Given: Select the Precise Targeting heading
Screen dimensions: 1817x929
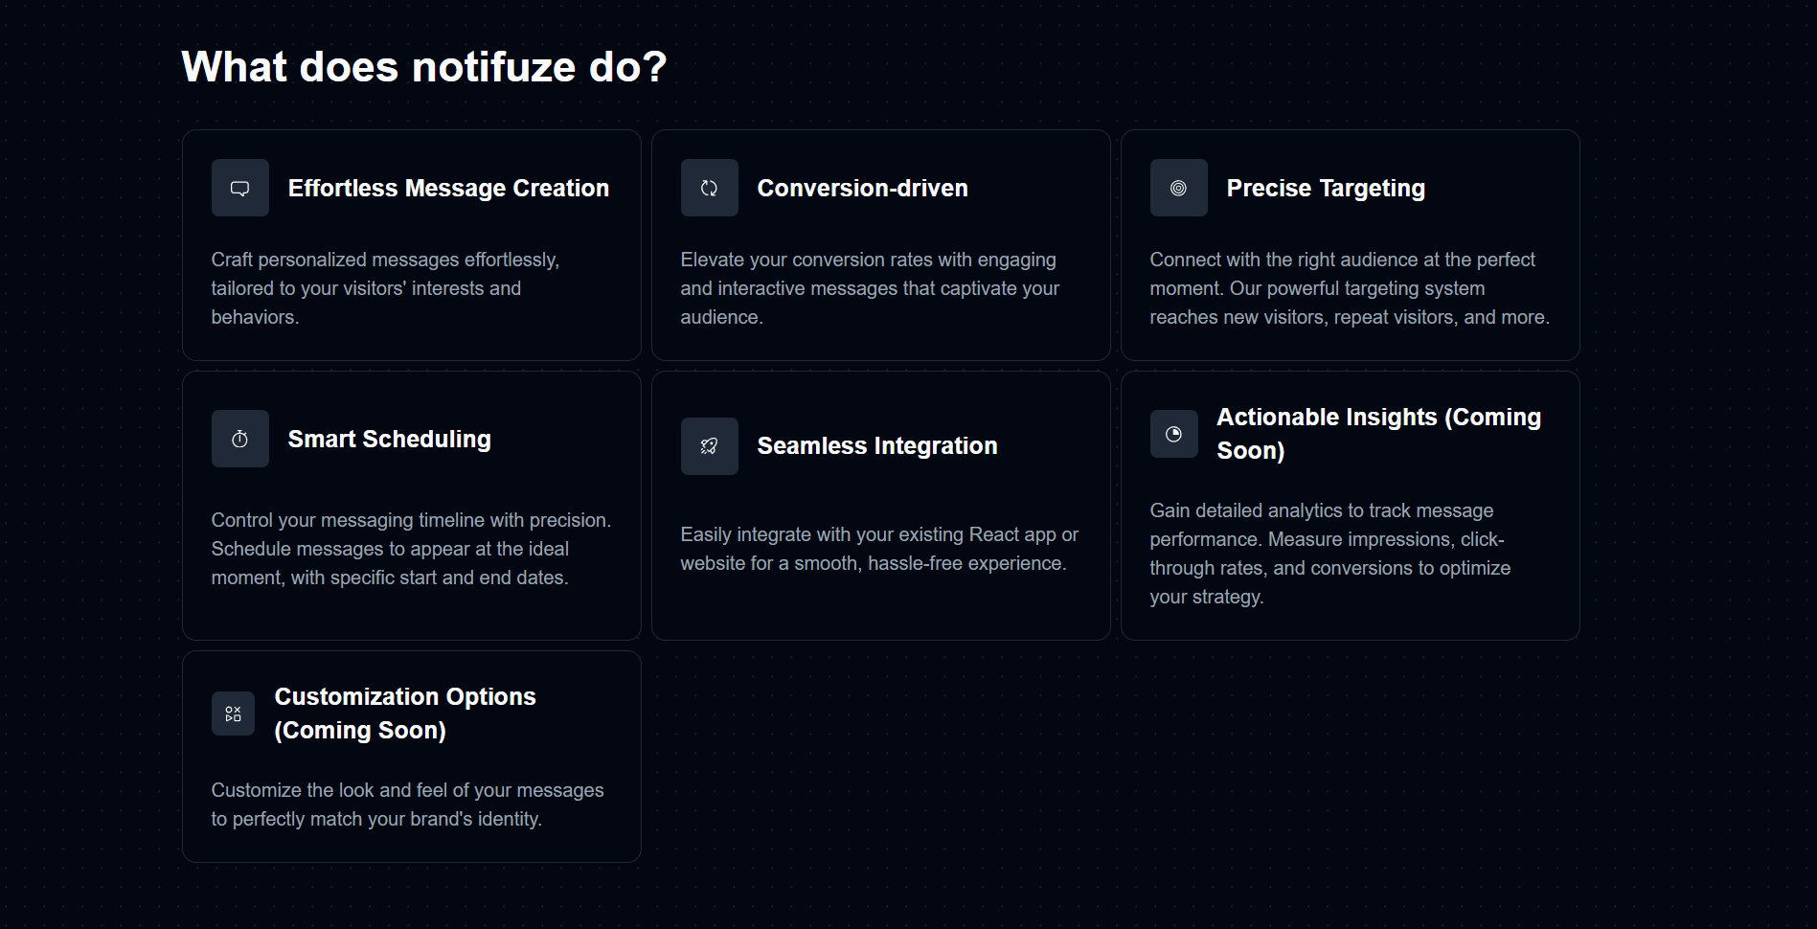Looking at the screenshot, I should tap(1326, 189).
